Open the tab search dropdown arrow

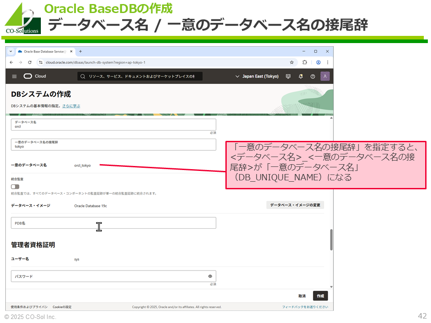[11, 51]
